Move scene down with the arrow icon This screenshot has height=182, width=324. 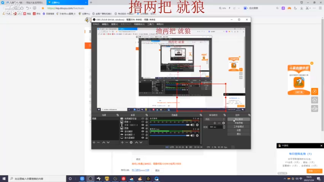pyautogui.click(x=108, y=142)
